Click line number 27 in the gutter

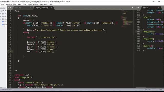tap(10, 75)
